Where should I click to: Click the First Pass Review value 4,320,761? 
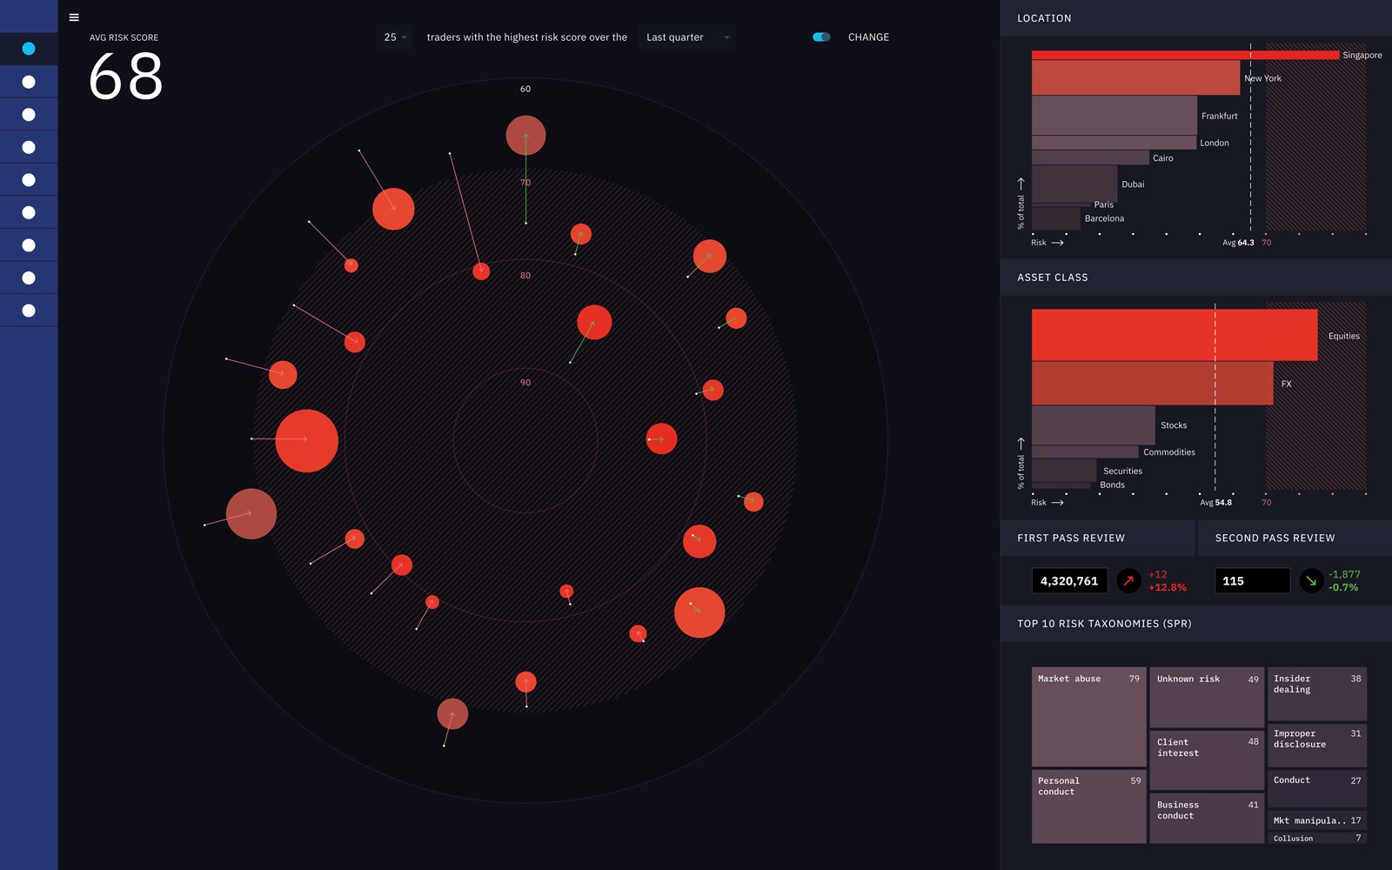click(1069, 581)
